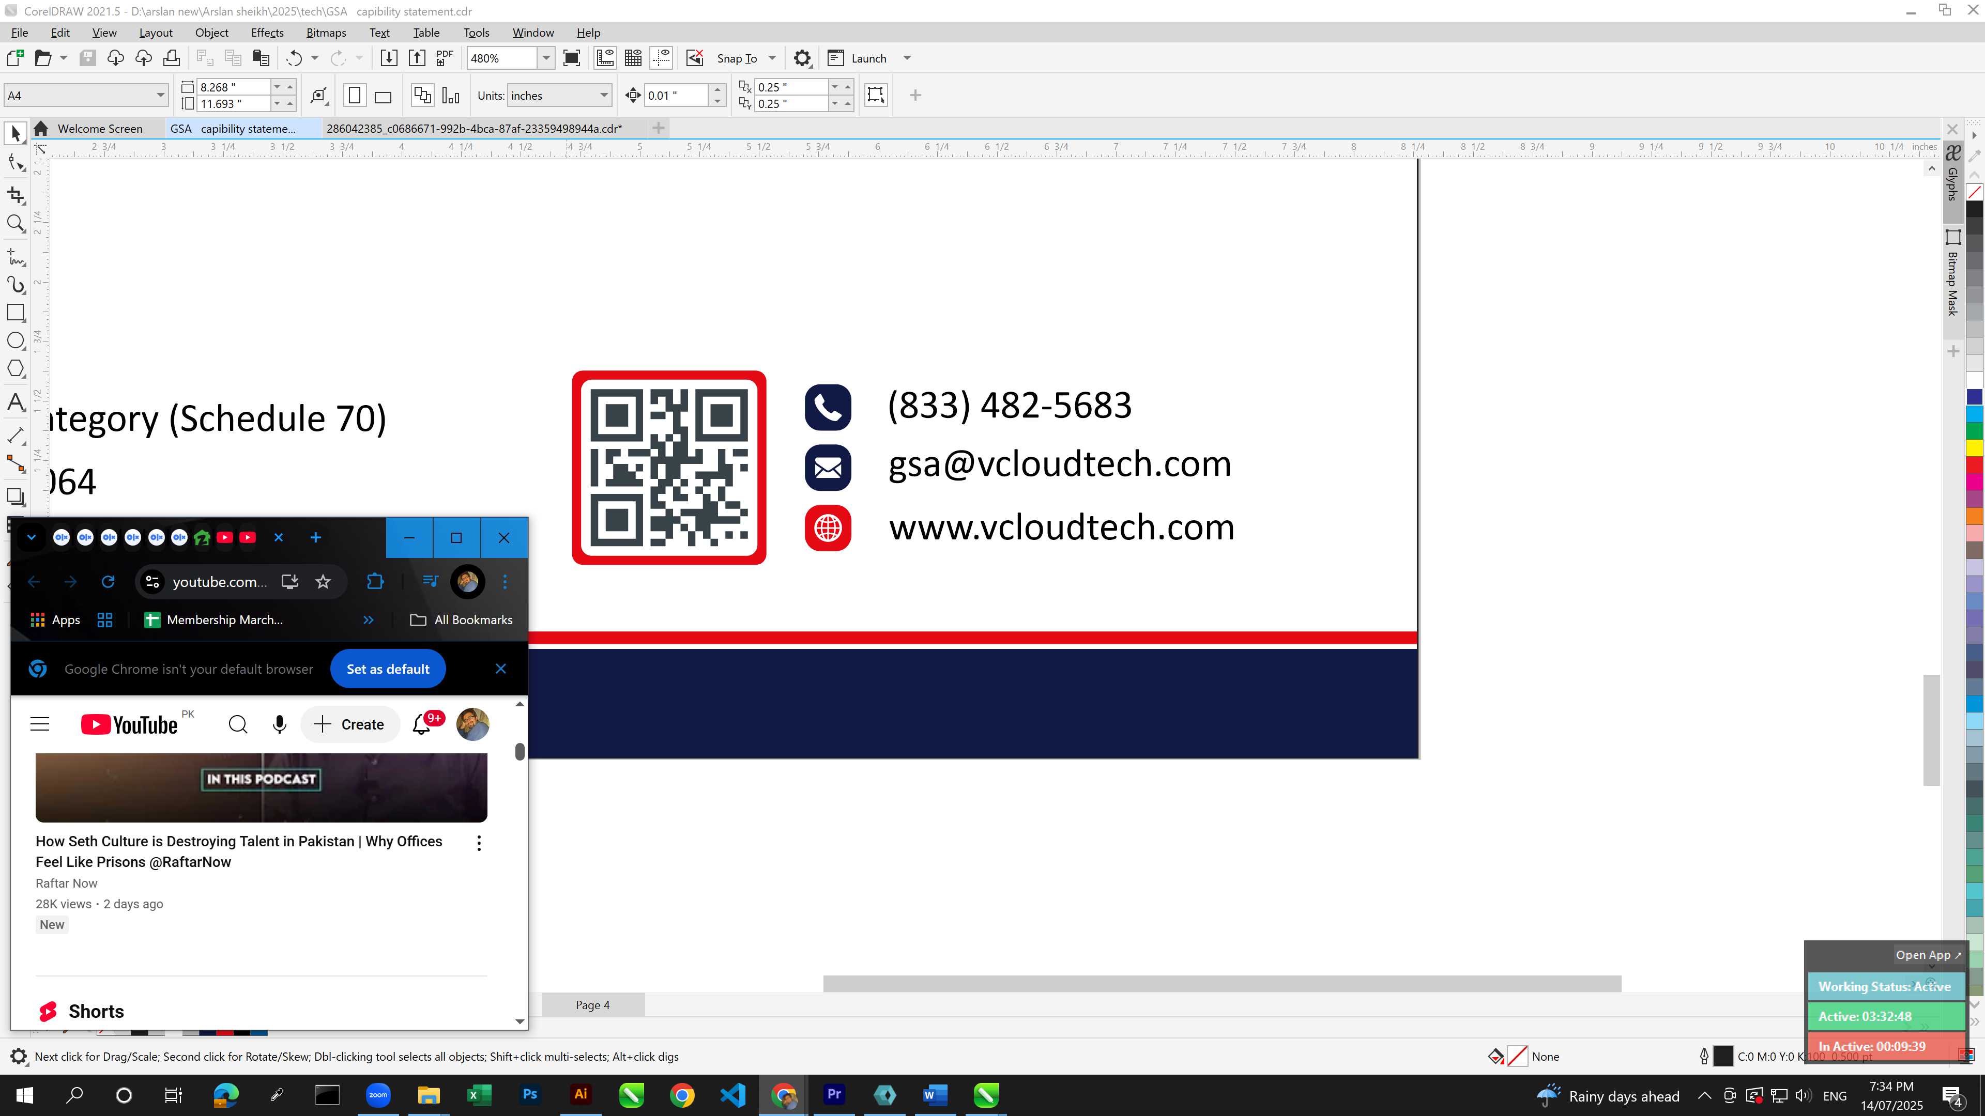The width and height of the screenshot is (1985, 1116).
Task: Click the Print icon in toolbar
Action: (172, 58)
